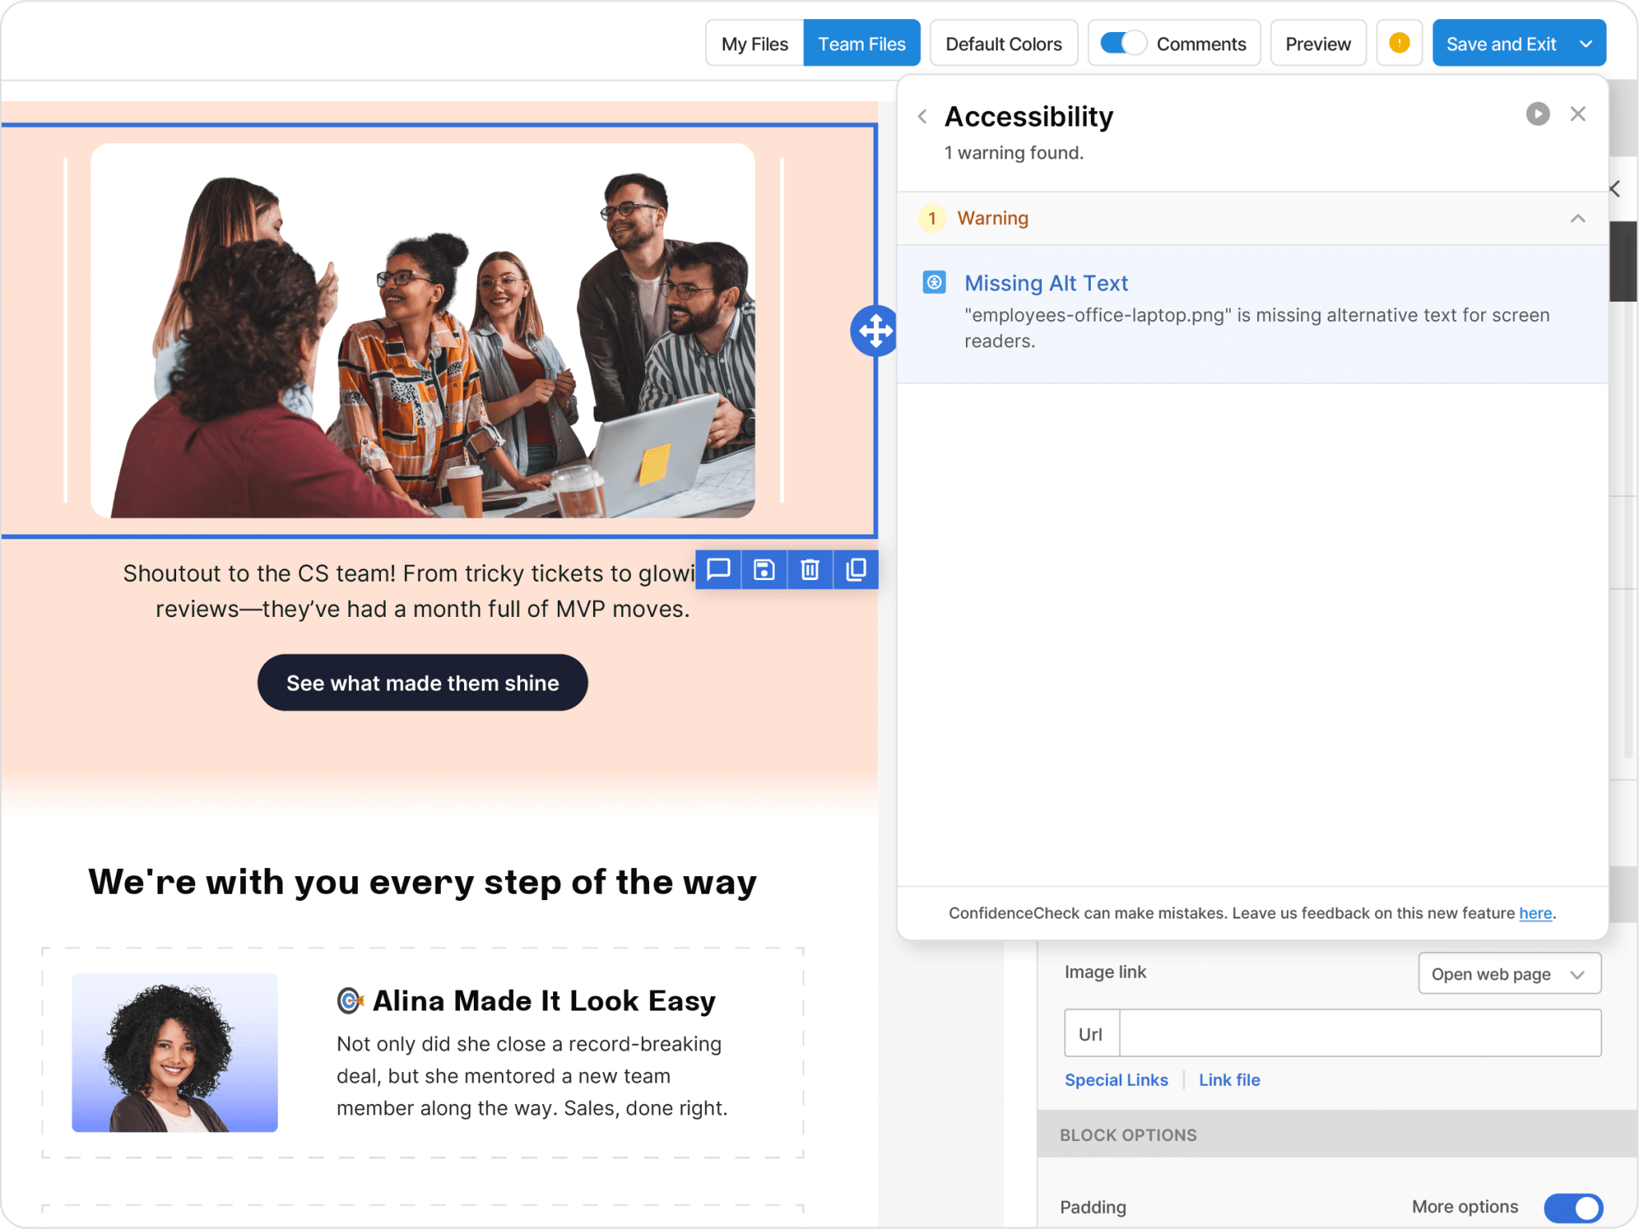Play the Accessibility panel tutorial video
This screenshot has height=1229, width=1639.
pos(1537,114)
